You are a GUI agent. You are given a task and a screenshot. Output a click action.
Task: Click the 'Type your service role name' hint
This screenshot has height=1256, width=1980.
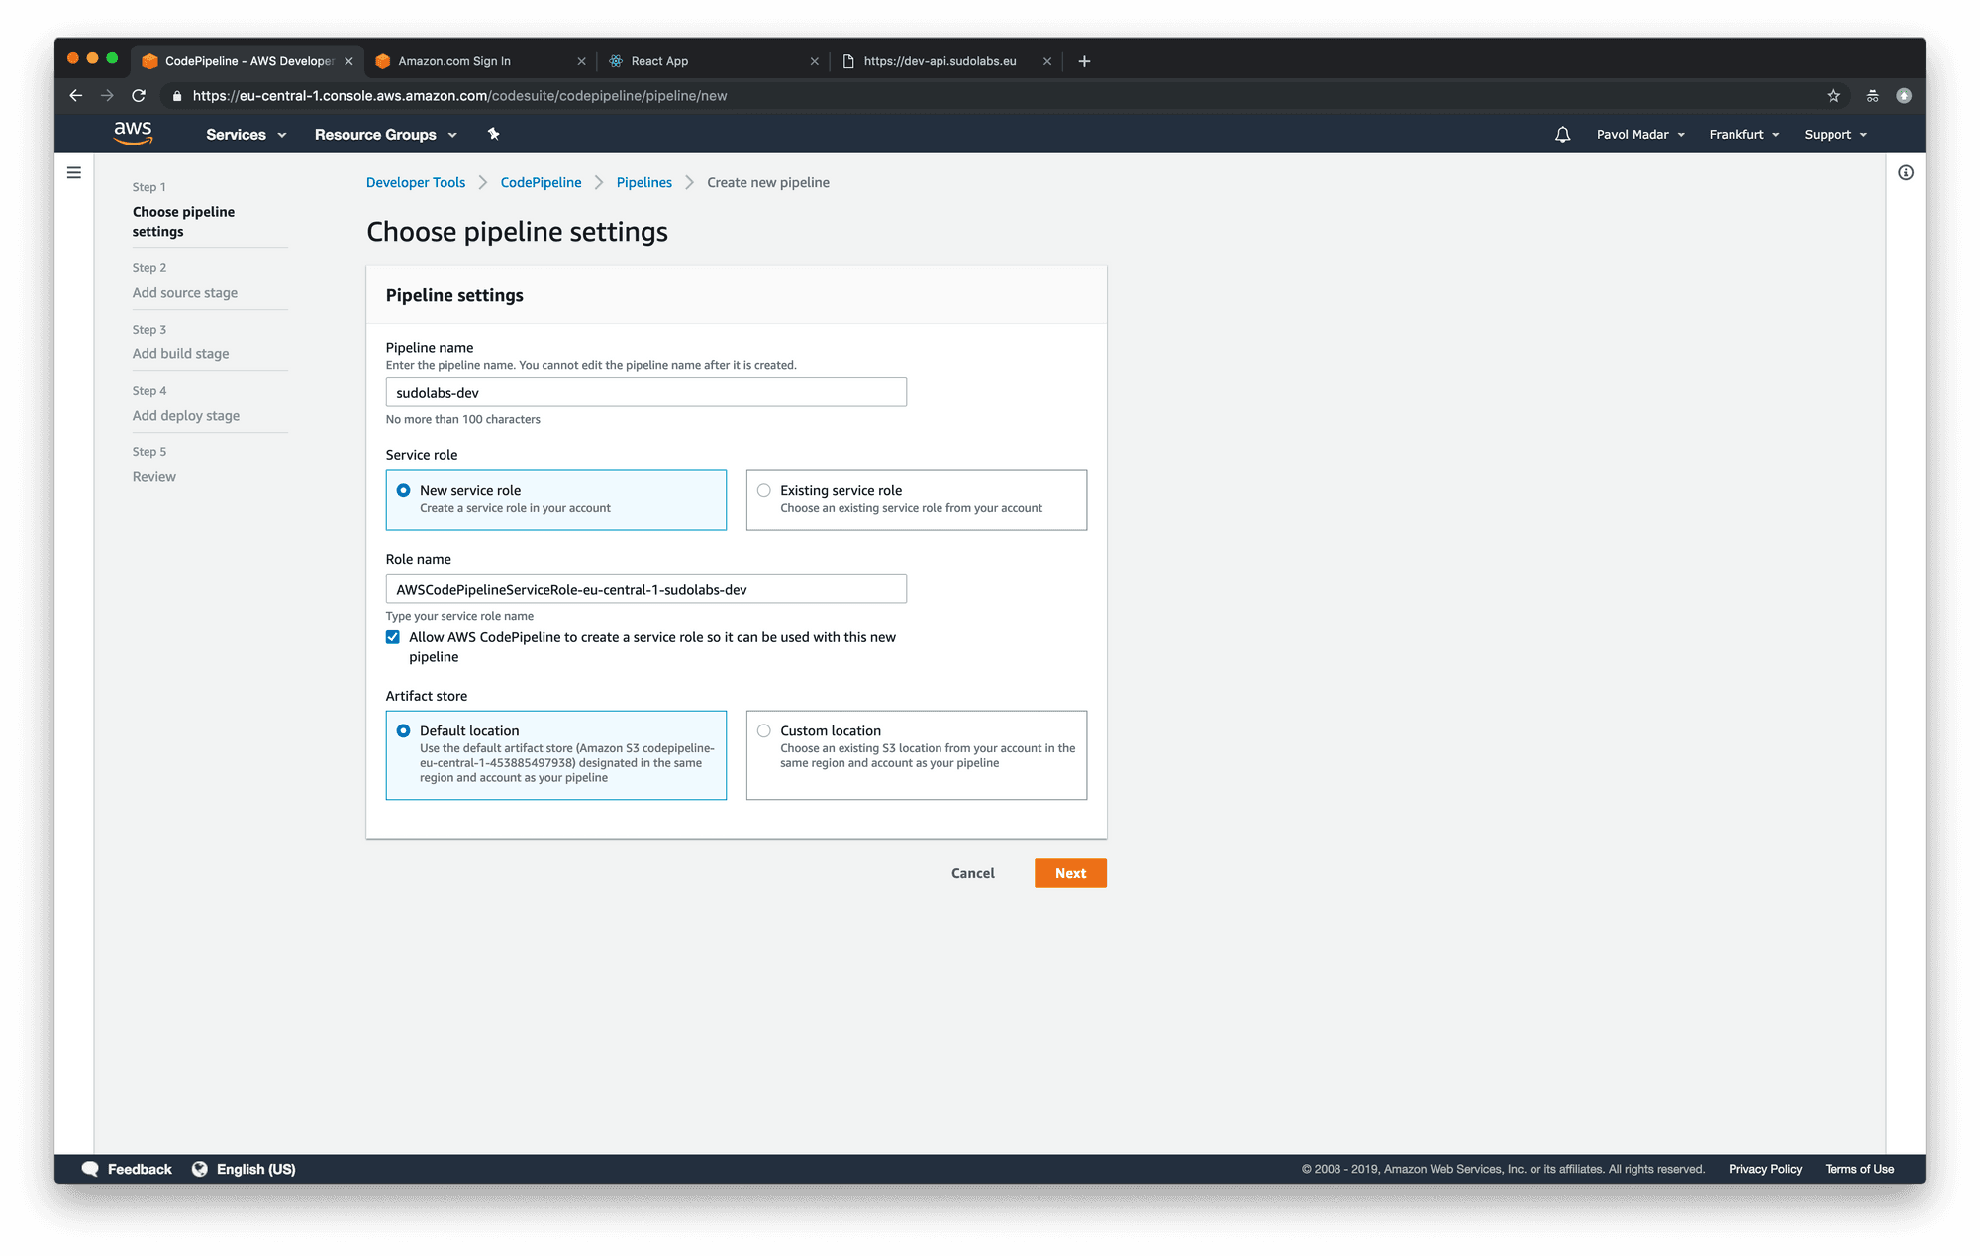pyautogui.click(x=459, y=616)
